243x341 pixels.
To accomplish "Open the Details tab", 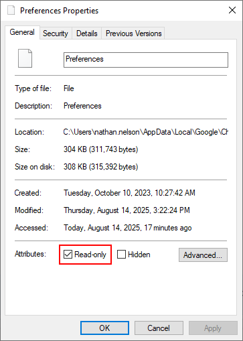I will pos(87,33).
